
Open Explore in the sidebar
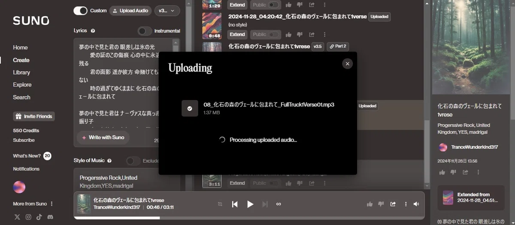[22, 85]
